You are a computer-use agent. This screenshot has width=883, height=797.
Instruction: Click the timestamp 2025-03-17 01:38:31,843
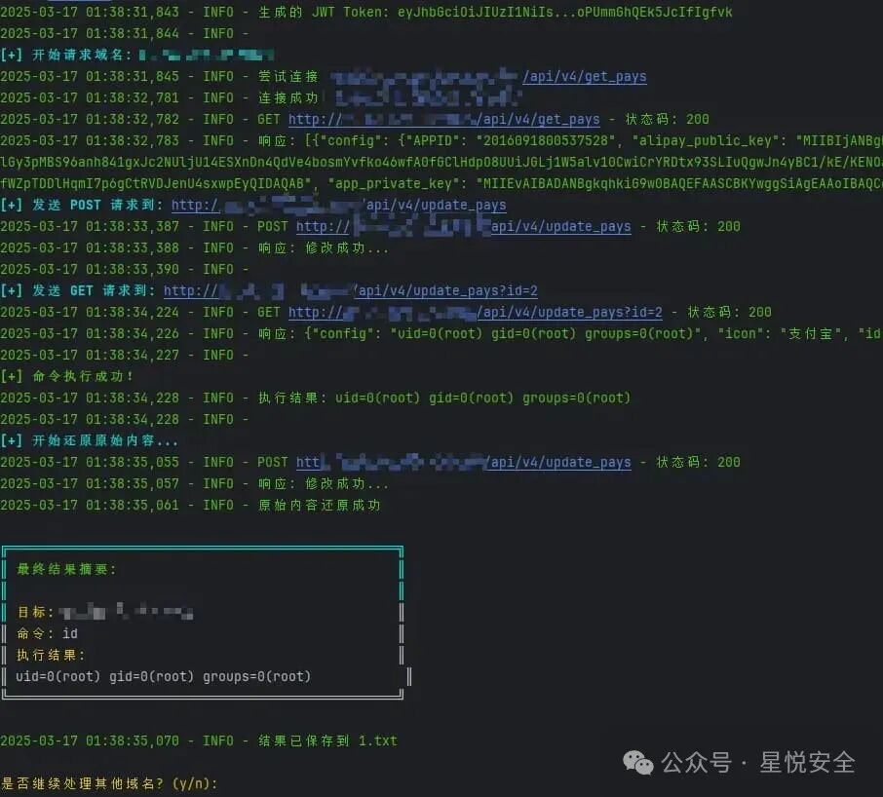click(x=90, y=12)
